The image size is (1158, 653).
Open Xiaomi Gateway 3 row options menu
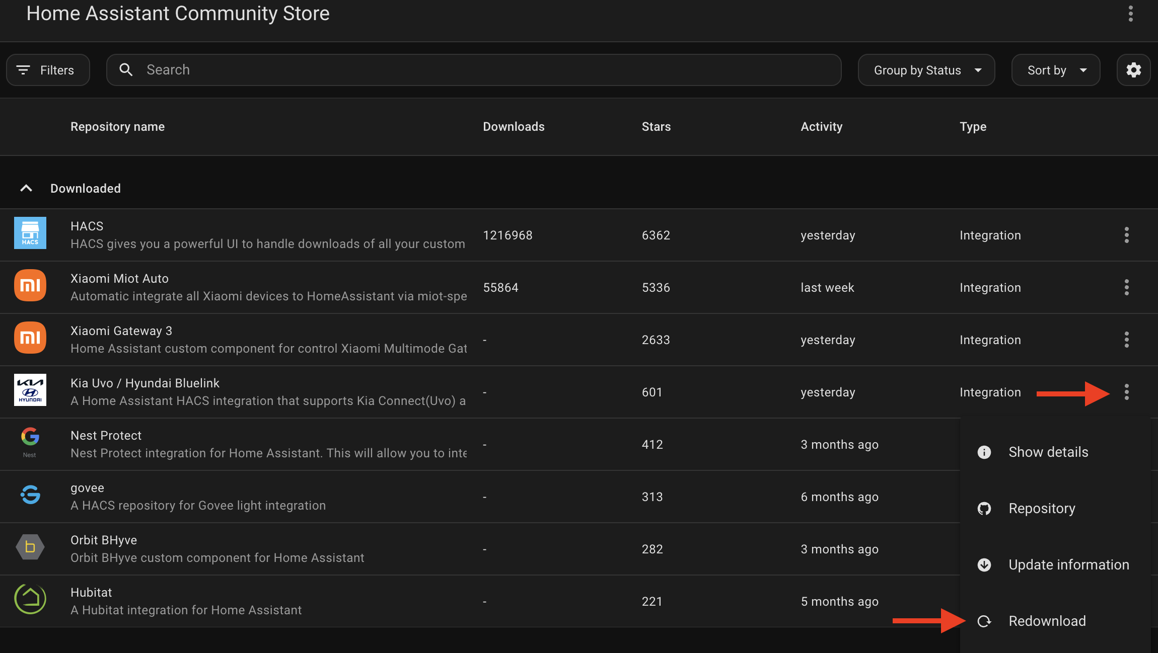point(1126,340)
